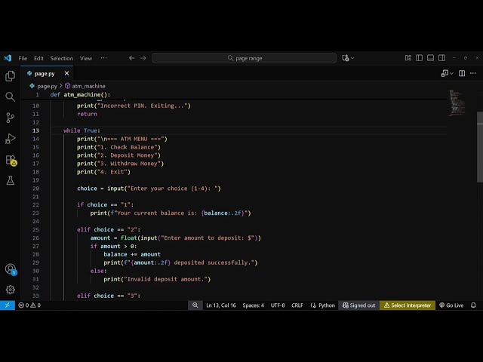Click the VS Code logo icon
The height and width of the screenshot is (362, 483).
[x=8, y=58]
